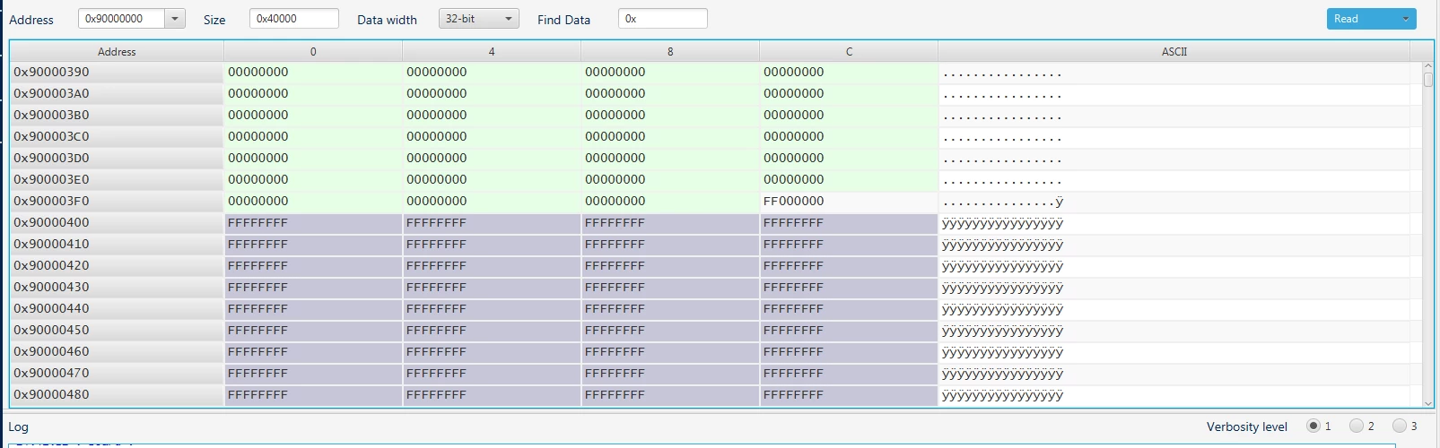Select address row 0x90000390
Image resolution: width=1440 pixels, height=448 pixels.
click(117, 73)
